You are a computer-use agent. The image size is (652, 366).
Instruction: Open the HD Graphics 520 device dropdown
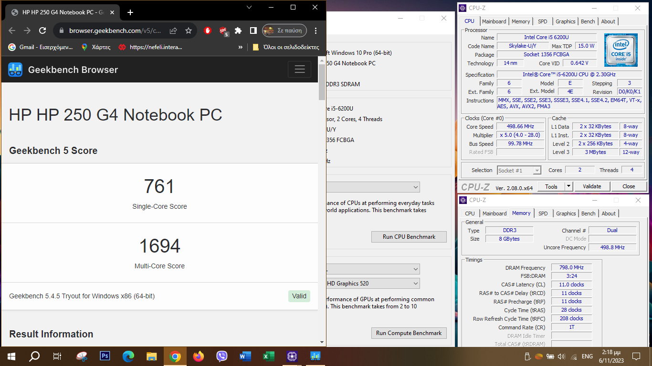point(372,284)
